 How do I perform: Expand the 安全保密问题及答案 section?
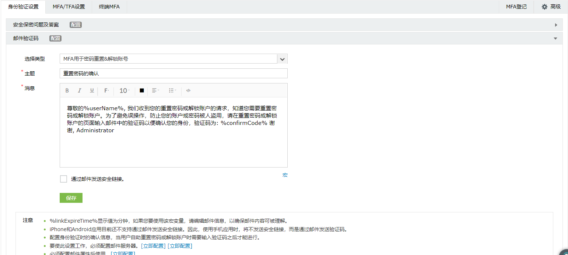coord(555,25)
